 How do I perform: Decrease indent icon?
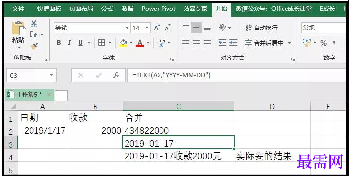[x=223, y=43]
